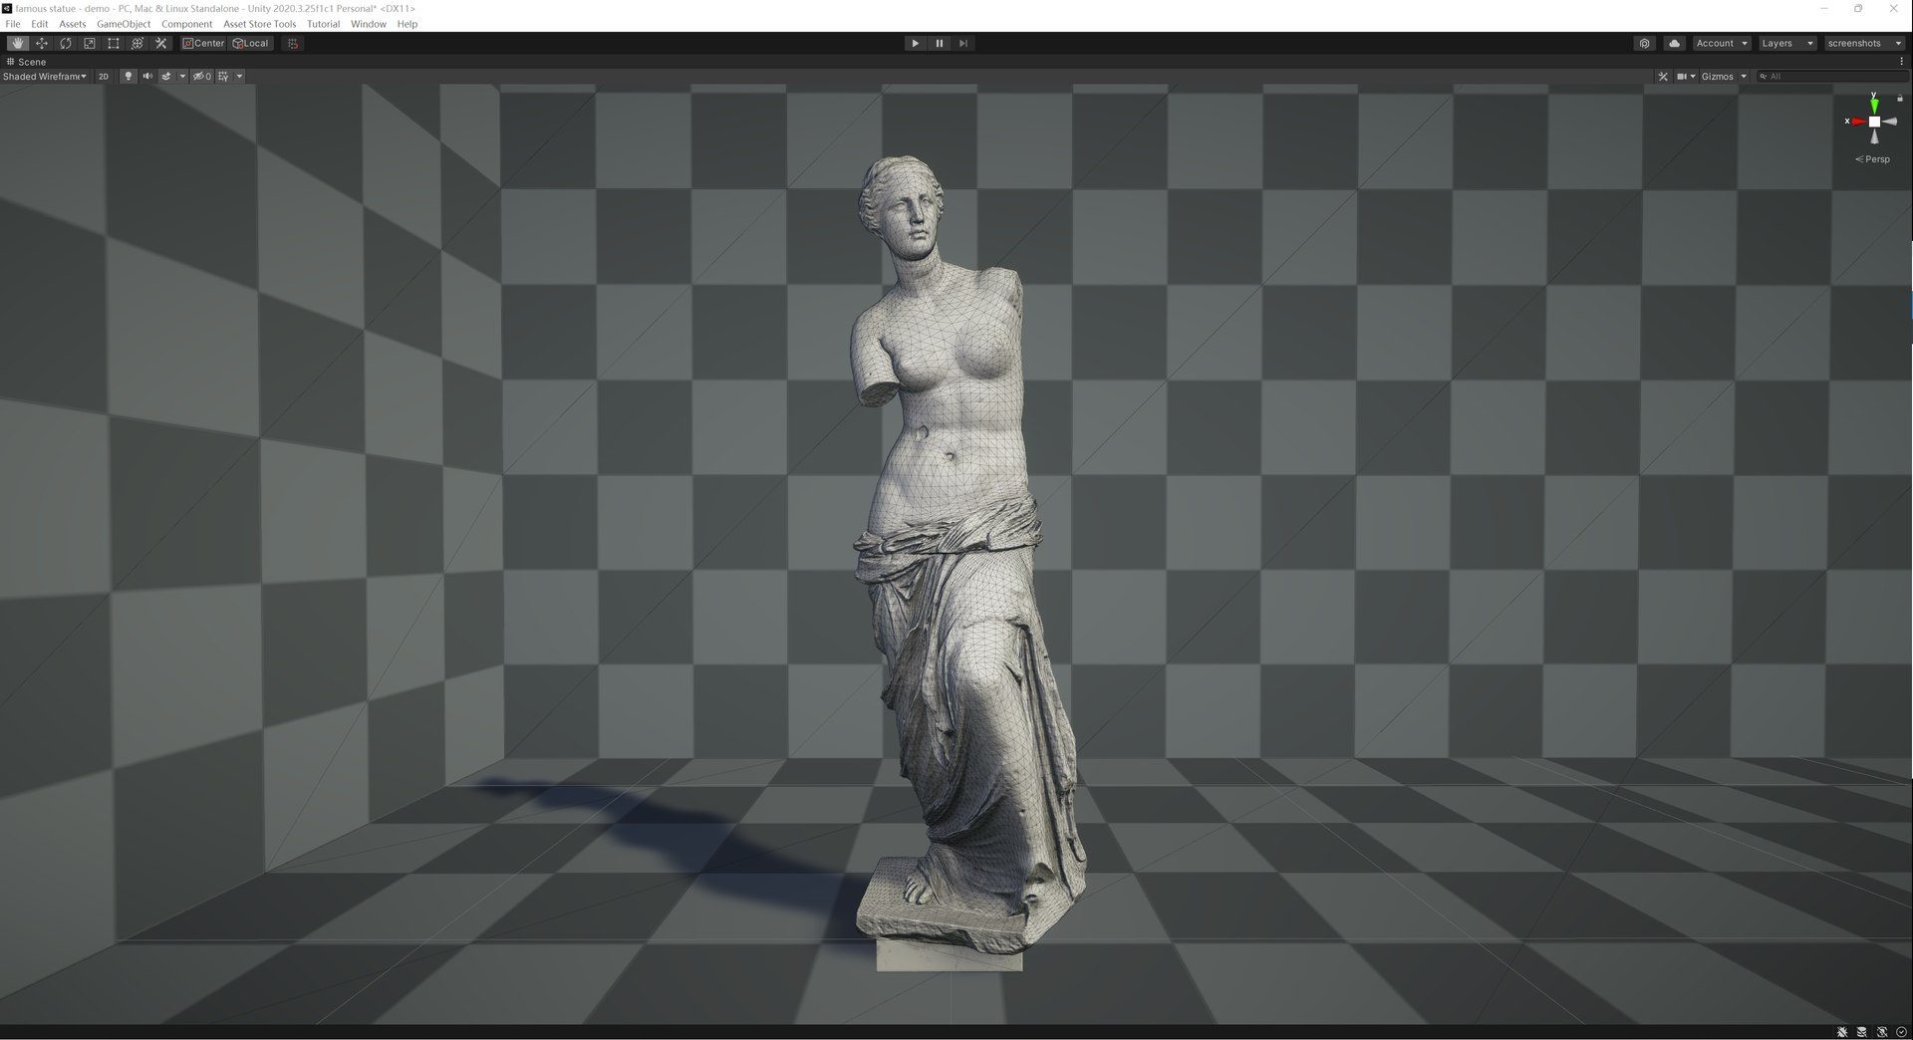Screen dimensions: 1913x1040
Task: Switch Persp to orthographic projection
Action: click(1873, 159)
